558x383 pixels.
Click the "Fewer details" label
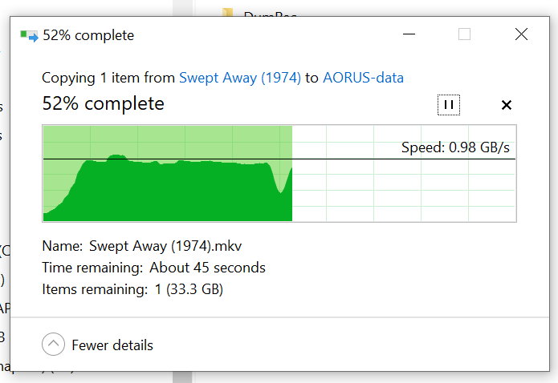point(112,345)
